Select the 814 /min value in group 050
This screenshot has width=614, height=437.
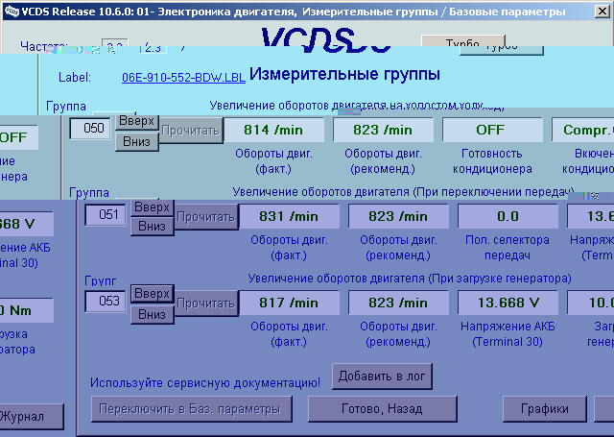(x=273, y=130)
